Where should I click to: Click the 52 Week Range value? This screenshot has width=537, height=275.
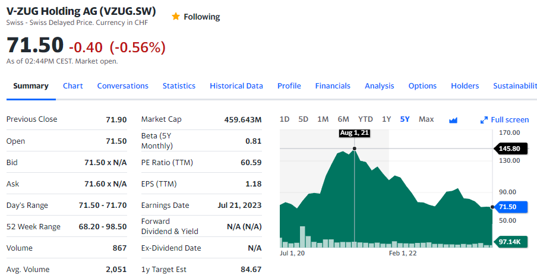pyautogui.click(x=103, y=227)
